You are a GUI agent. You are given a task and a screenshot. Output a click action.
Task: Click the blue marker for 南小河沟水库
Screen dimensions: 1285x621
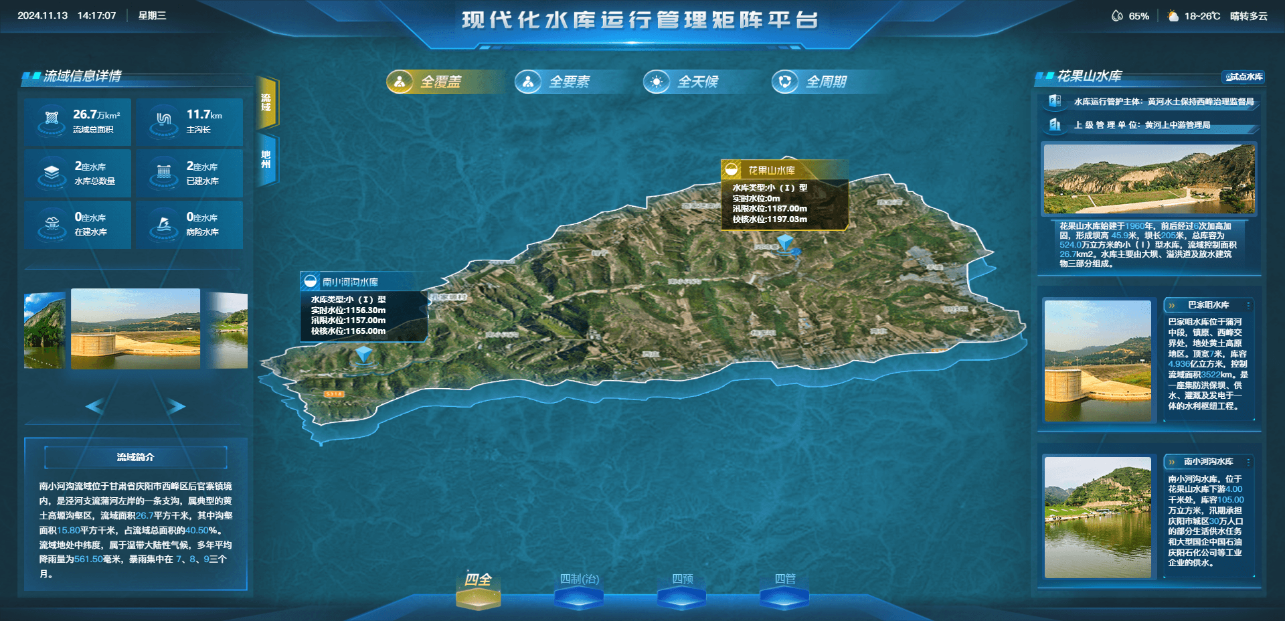point(363,354)
